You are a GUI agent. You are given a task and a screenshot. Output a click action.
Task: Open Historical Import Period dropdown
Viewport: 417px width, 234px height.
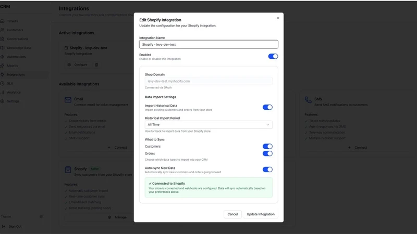208,125
